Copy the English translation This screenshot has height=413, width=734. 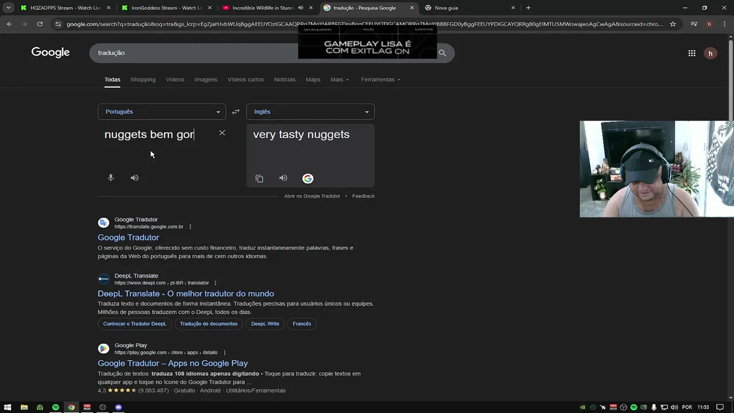[259, 178]
